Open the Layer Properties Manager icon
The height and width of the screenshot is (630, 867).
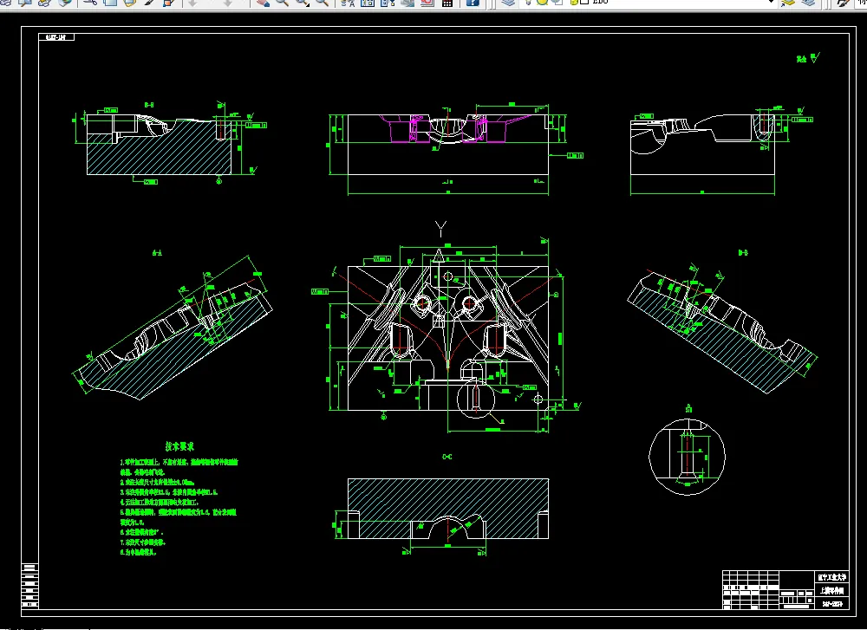(507, 3)
